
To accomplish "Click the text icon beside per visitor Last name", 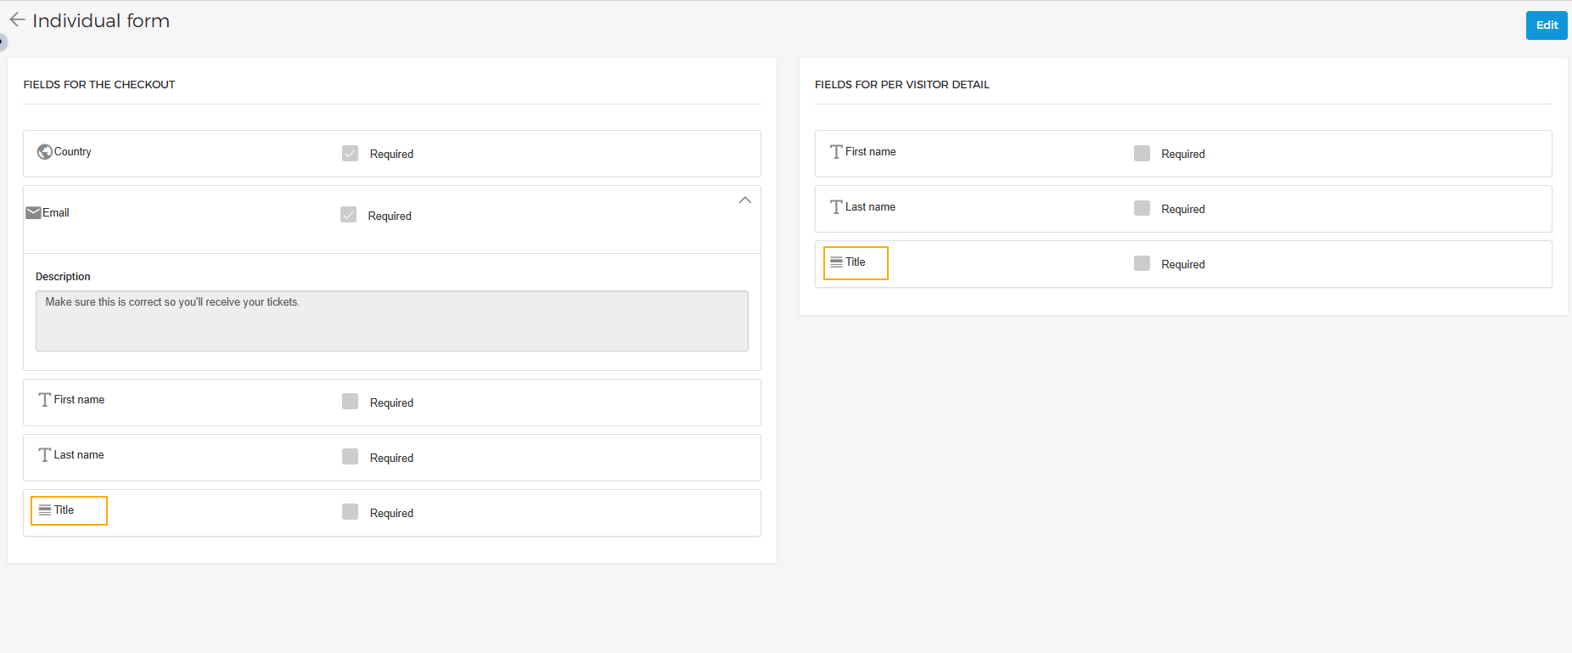I will [x=836, y=207].
